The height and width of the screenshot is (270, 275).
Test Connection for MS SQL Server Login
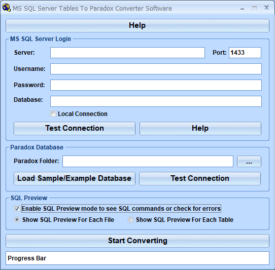75,128
